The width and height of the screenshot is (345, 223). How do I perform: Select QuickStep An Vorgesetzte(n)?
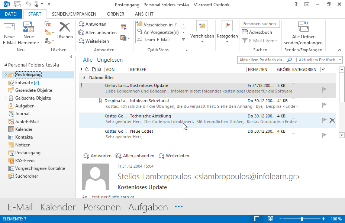coord(158,32)
